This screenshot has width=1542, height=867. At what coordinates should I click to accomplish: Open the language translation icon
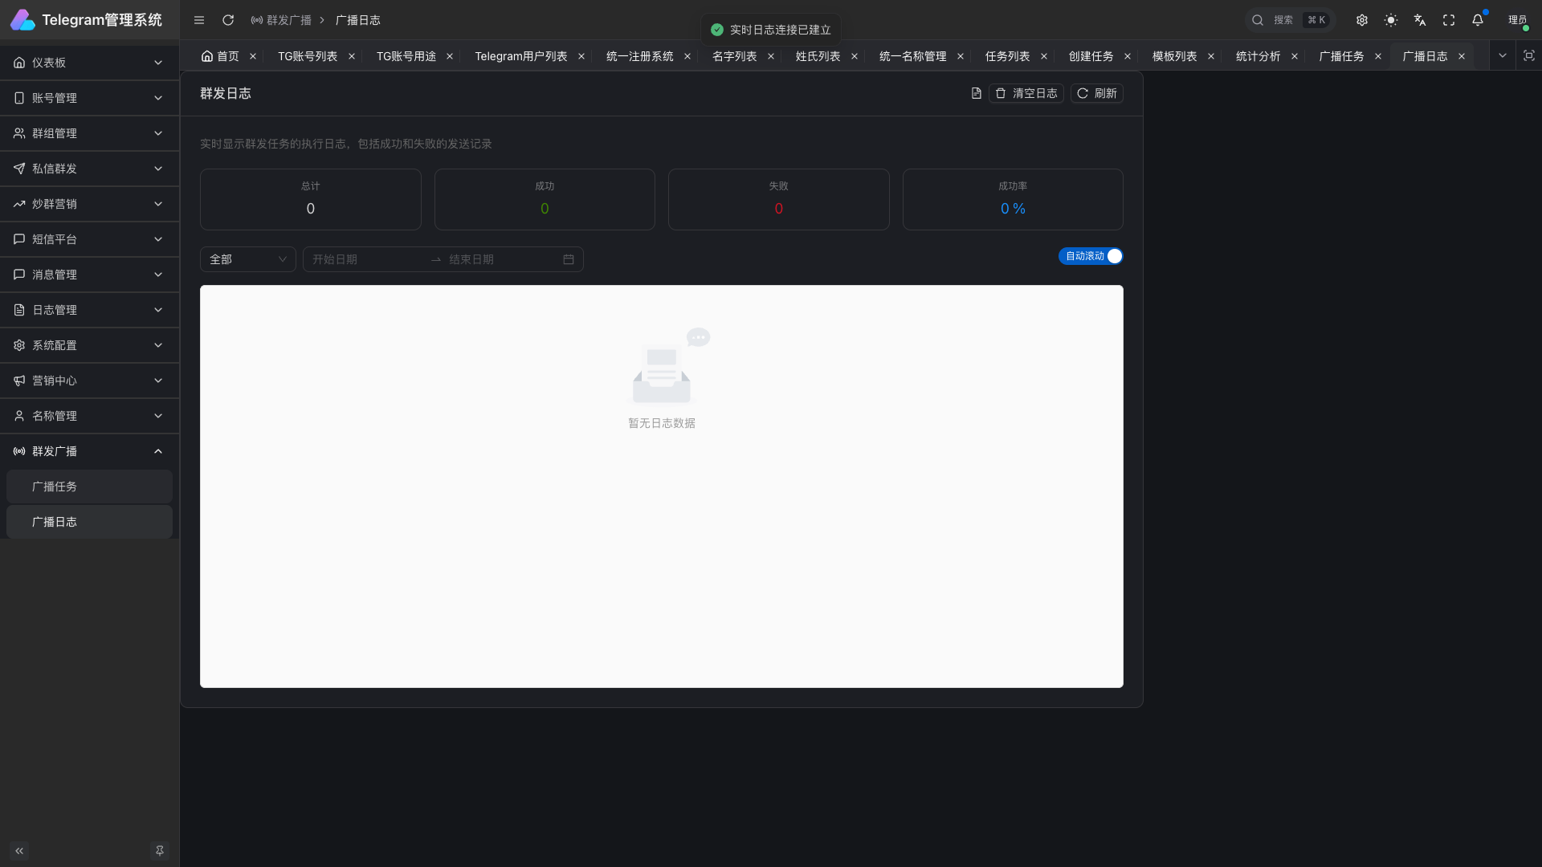[x=1420, y=20]
